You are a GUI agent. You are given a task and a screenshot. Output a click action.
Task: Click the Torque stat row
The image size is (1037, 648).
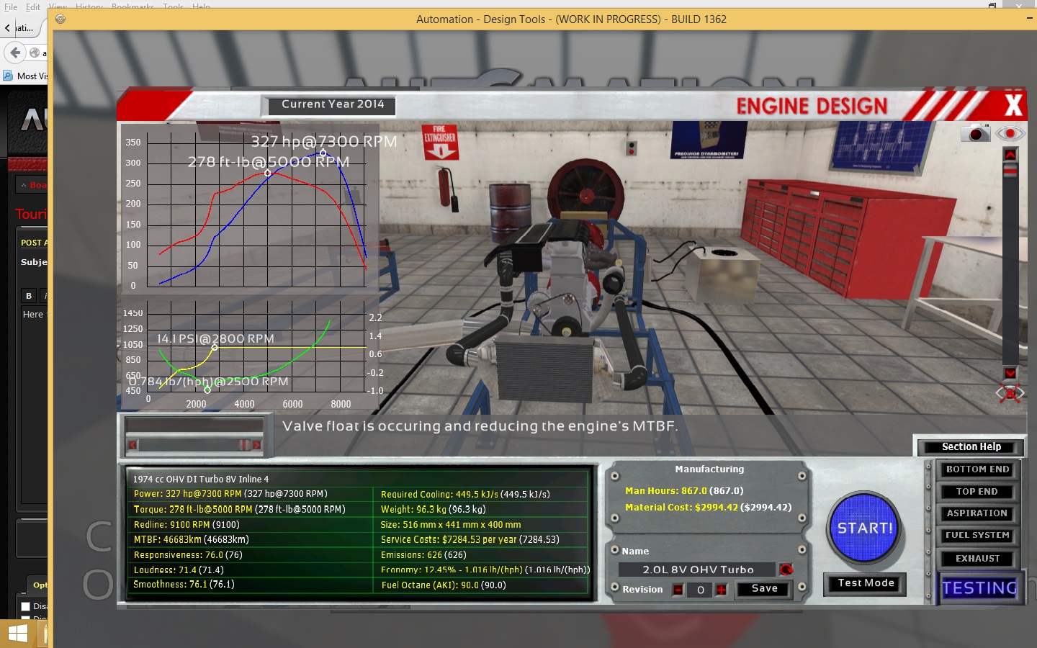point(251,509)
